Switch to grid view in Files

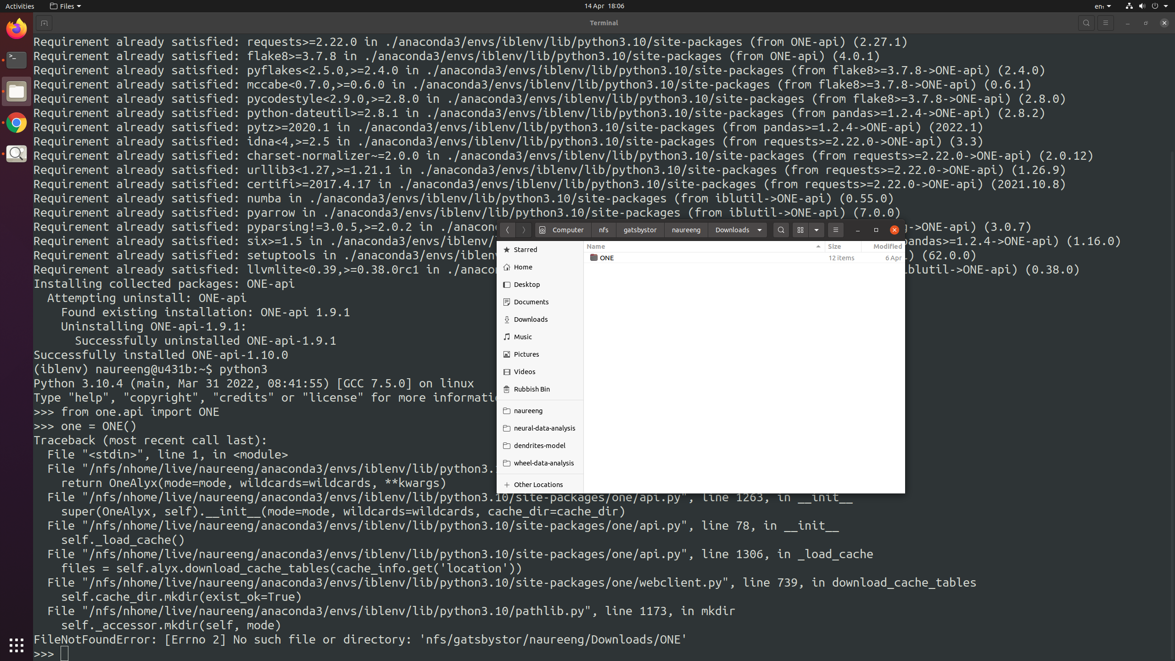[x=800, y=230]
